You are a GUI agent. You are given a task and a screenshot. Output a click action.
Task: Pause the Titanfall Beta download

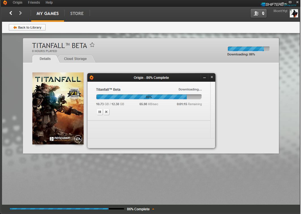click(x=100, y=112)
